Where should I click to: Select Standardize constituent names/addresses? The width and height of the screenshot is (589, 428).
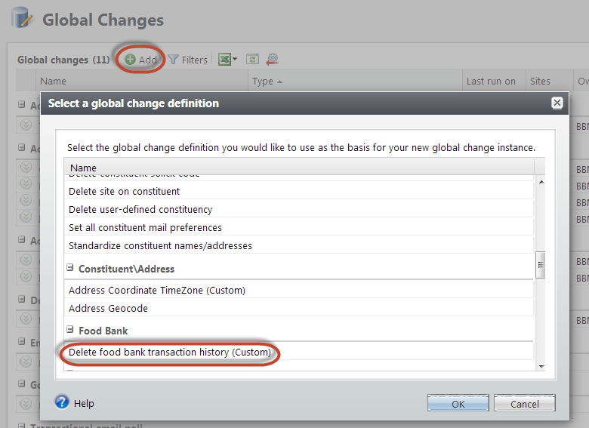pos(160,245)
